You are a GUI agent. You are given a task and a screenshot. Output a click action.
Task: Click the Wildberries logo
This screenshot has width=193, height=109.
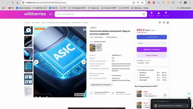tap(35, 14)
